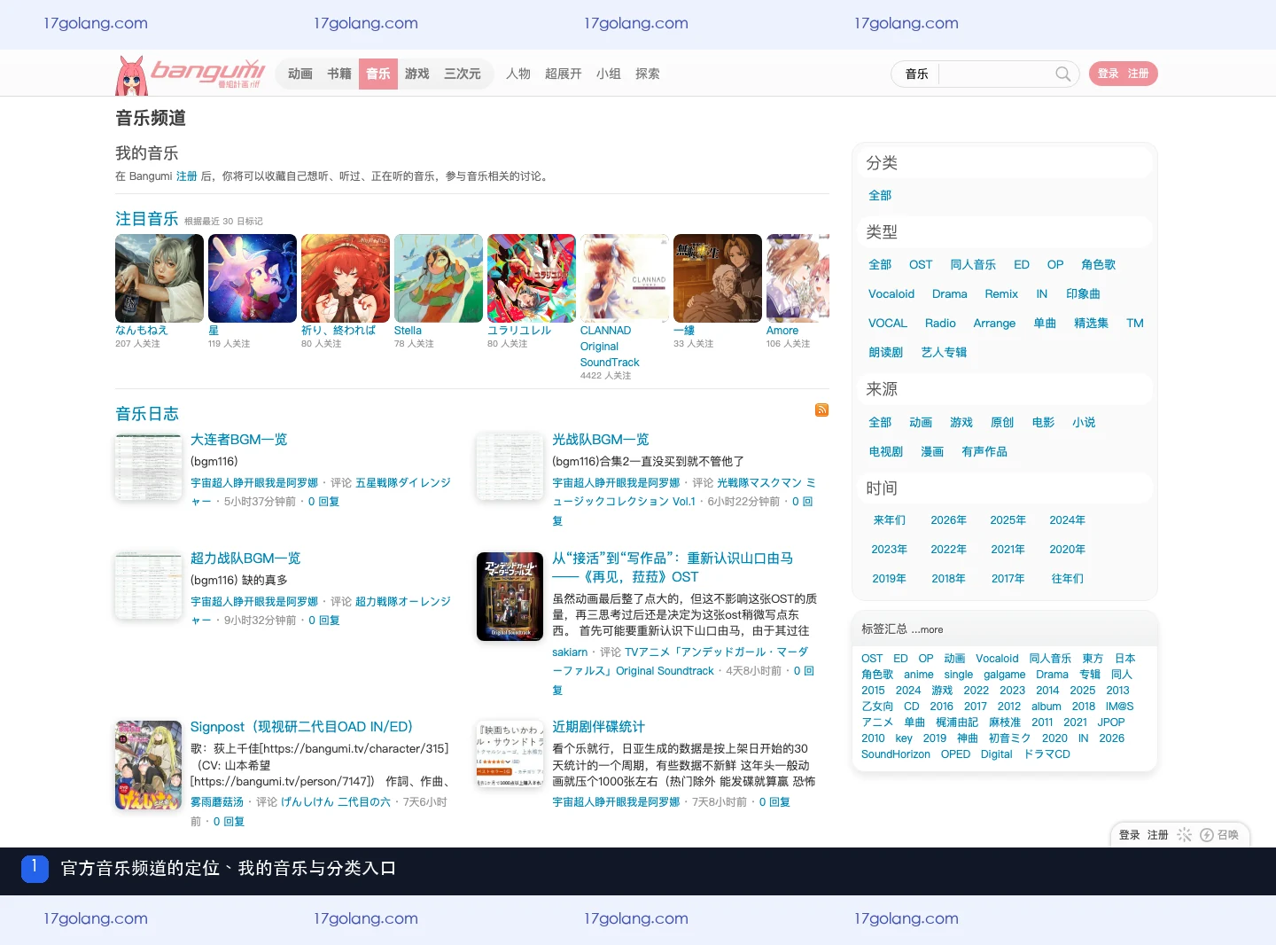Viewport: 1276px width, 945px height.
Task: Open the Signpost blog thumbnail
Action: point(148,765)
